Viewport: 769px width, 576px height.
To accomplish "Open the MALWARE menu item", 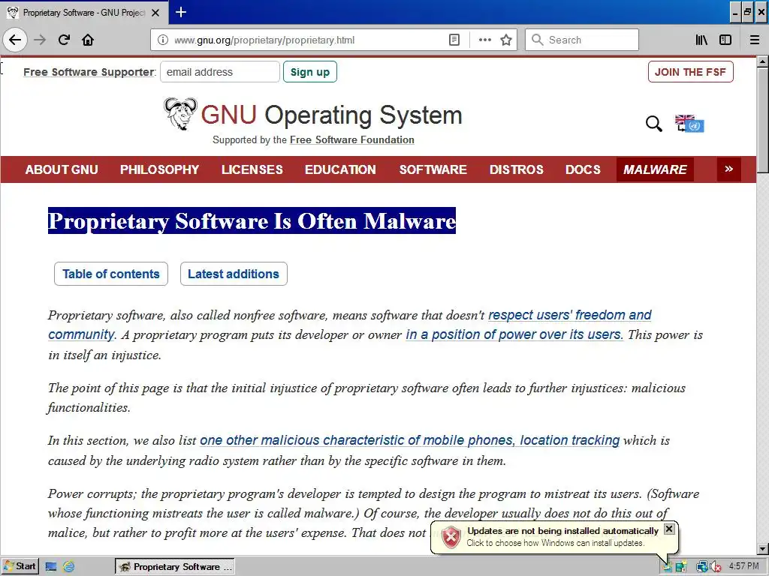I will point(655,169).
